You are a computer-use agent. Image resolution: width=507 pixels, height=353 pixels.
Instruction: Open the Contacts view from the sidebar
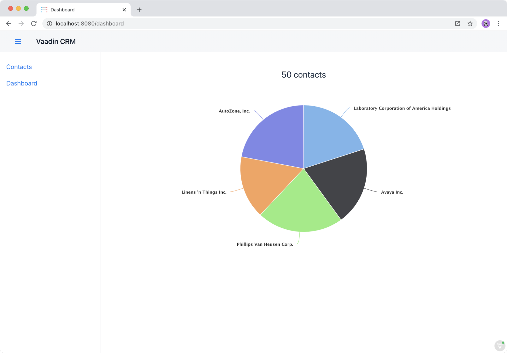(19, 67)
